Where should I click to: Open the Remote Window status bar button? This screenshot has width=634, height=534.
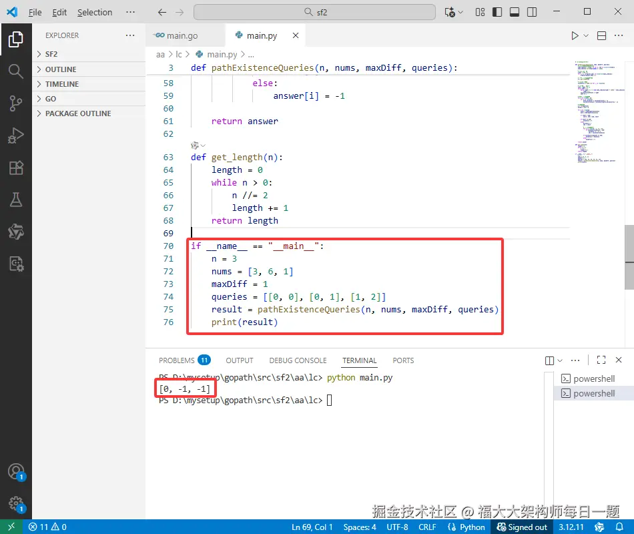(x=11, y=527)
